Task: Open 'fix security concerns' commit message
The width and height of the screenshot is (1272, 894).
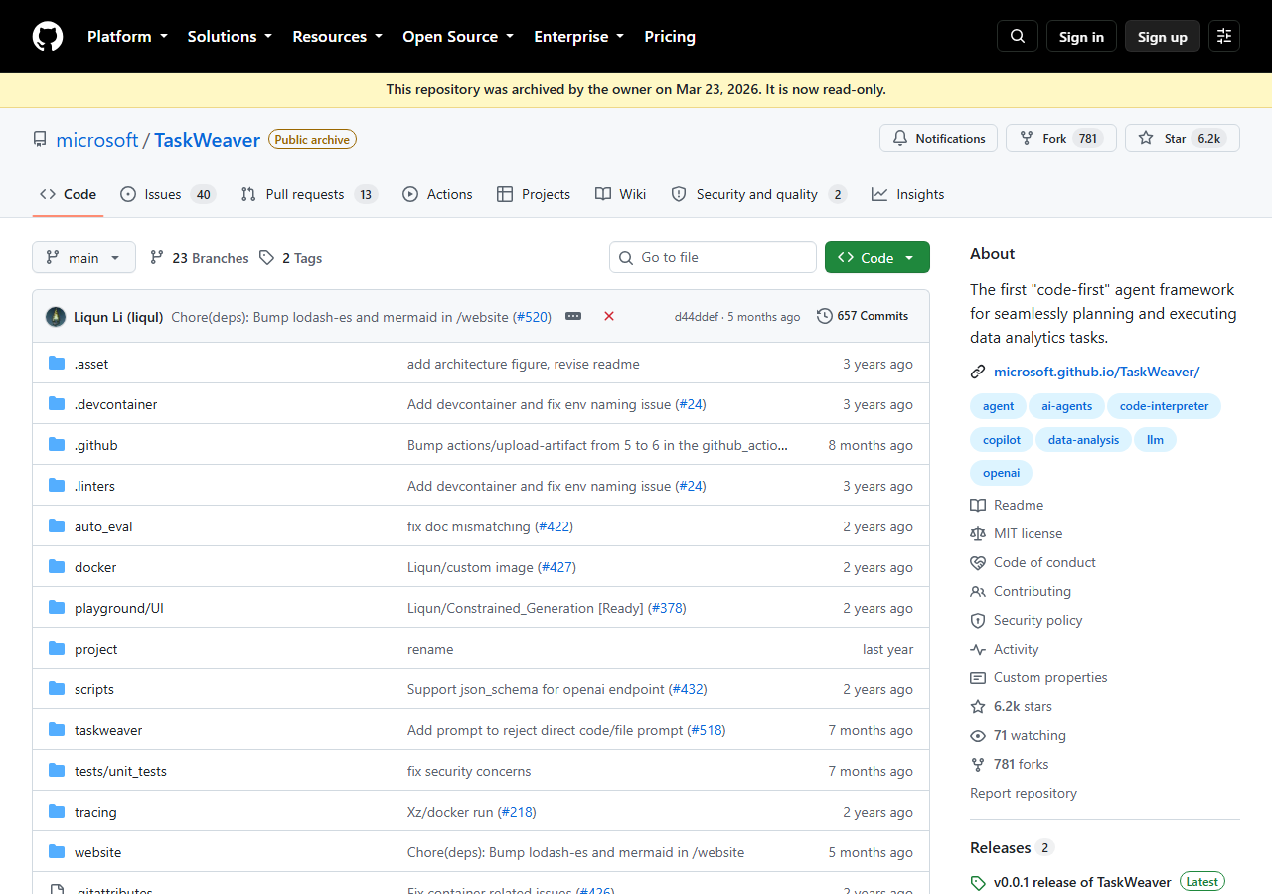Action: click(469, 771)
